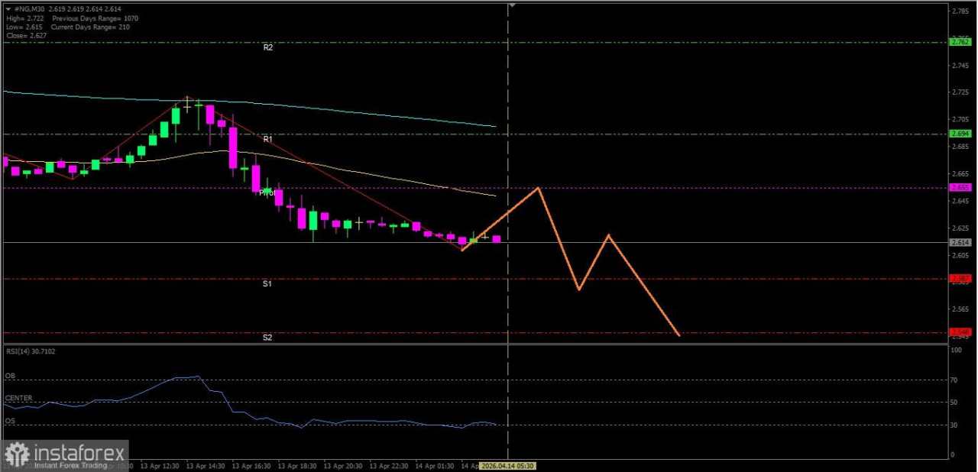Screen dimensions: 978x472
Task: Click the CENTER level label in RSI
Action: [18, 398]
